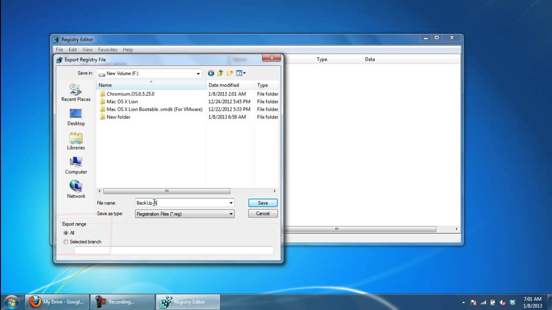Image resolution: width=552 pixels, height=310 pixels.
Task: Click the 1/8/2013 6:59 AM date cell
Action: coord(227,117)
